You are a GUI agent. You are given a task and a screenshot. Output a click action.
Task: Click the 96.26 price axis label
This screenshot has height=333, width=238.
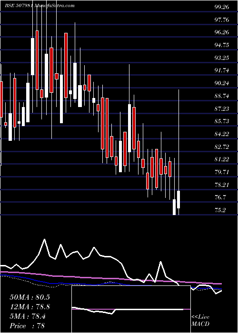click(x=222, y=32)
